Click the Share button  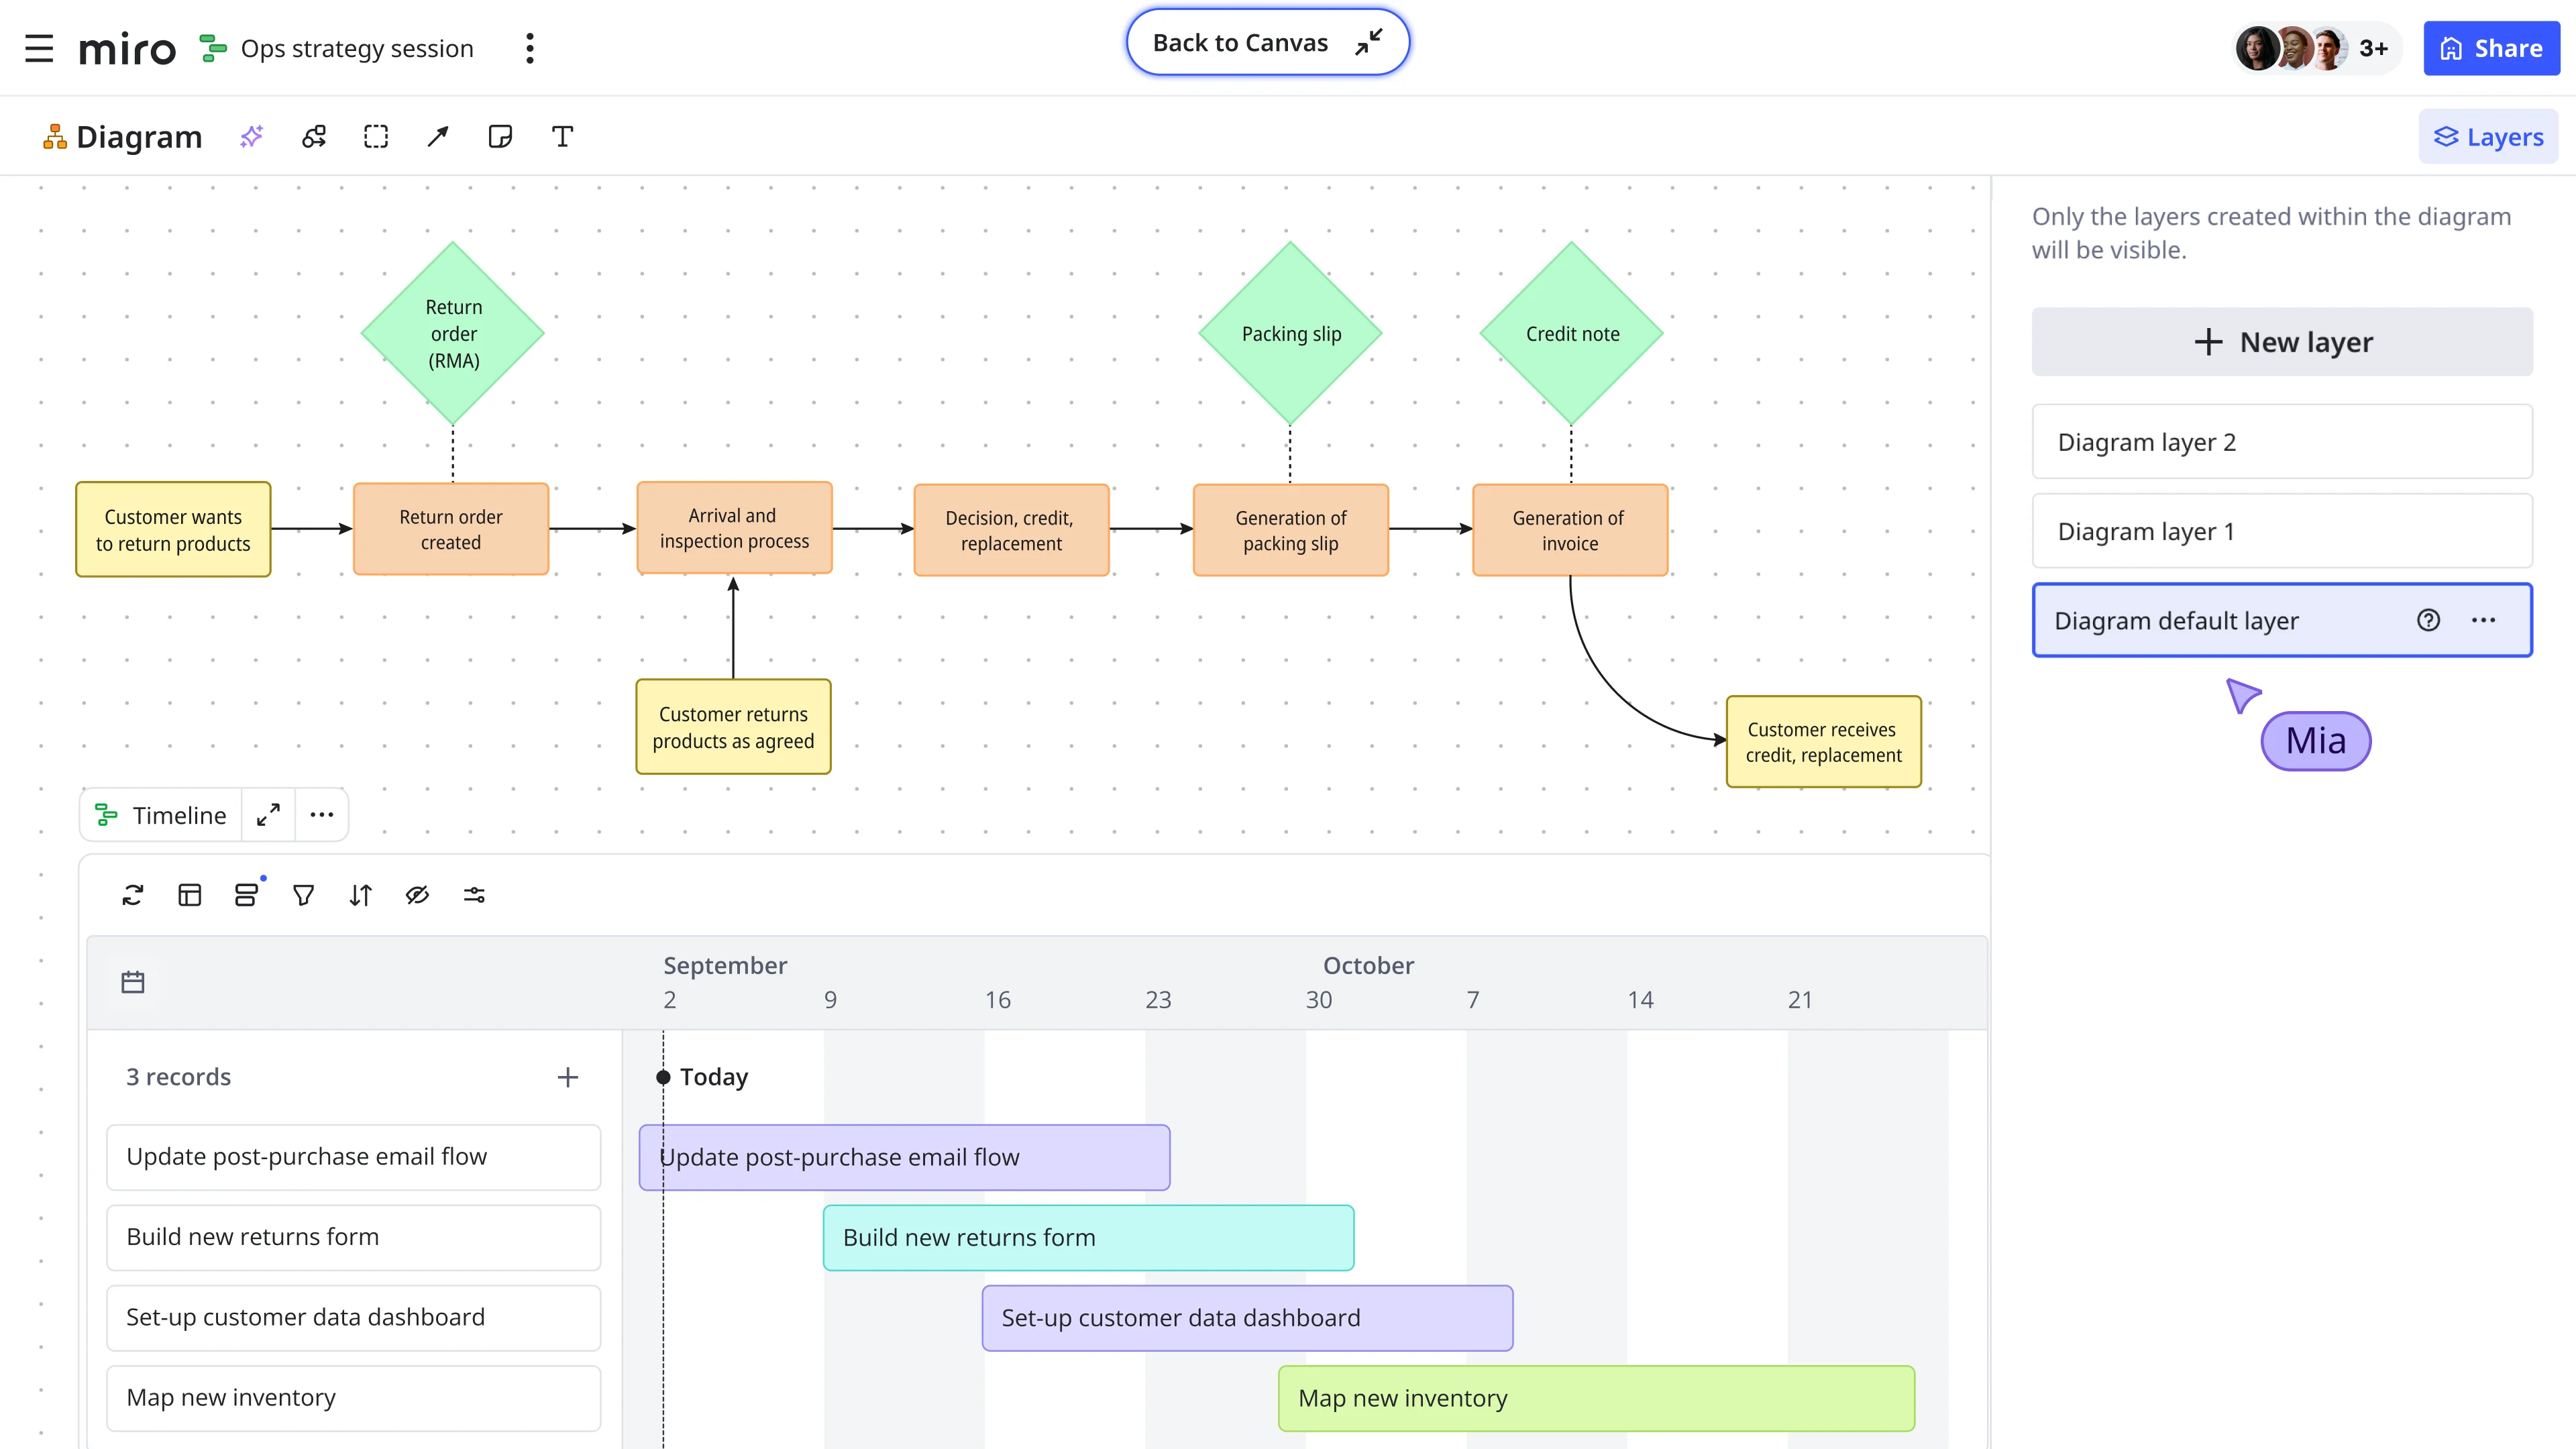(2491, 48)
